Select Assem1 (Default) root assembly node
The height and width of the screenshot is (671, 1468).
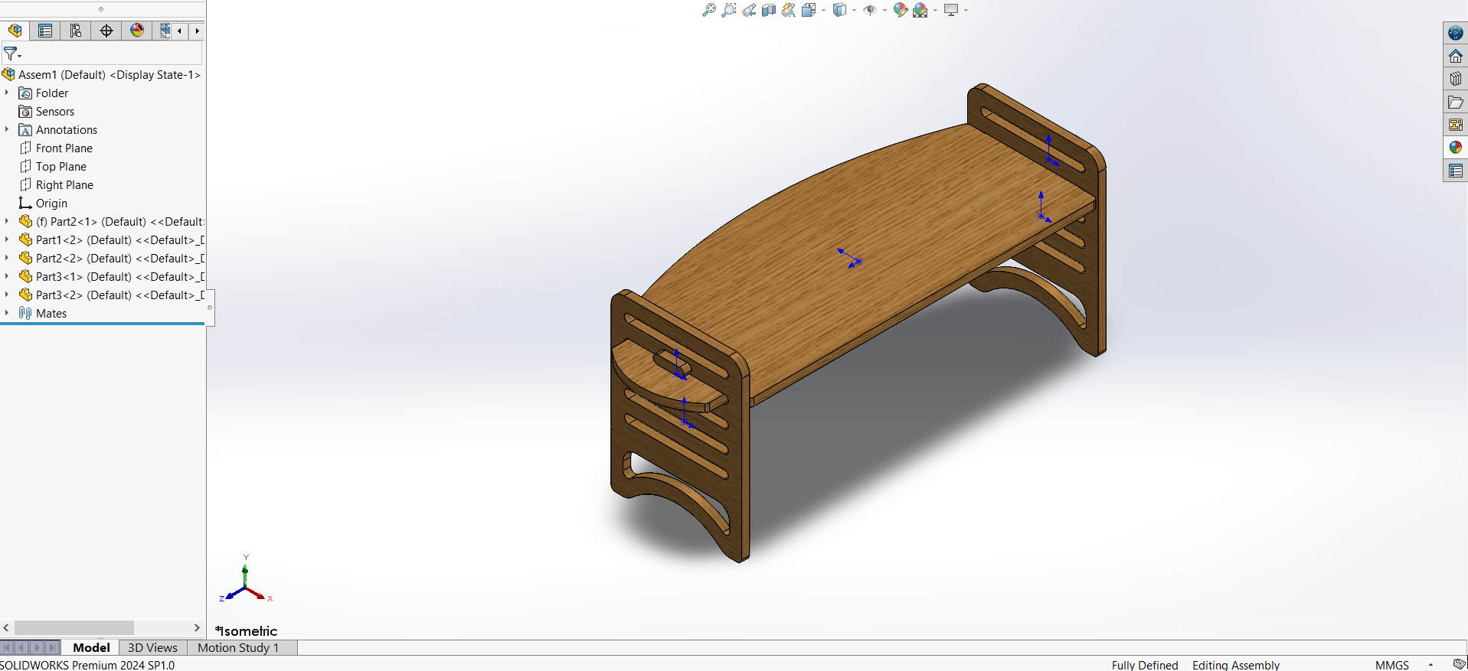coord(102,74)
